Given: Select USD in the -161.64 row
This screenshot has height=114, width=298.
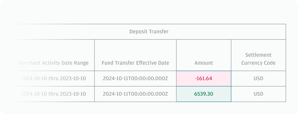Looking at the screenshot, I should 258,79.
